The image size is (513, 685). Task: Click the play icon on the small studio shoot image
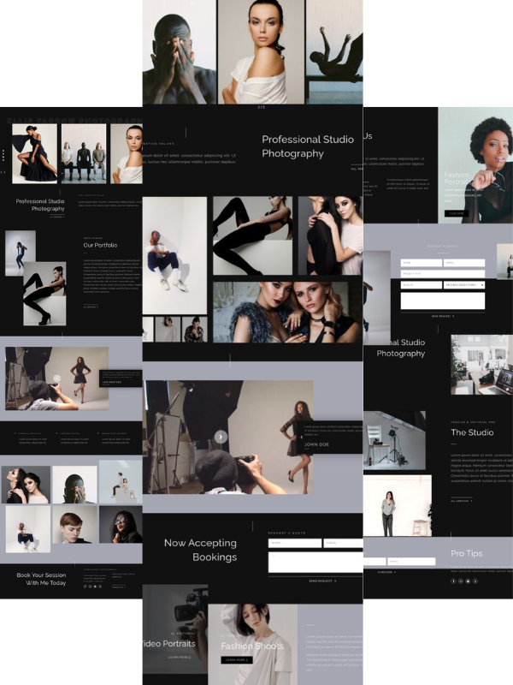[56, 378]
